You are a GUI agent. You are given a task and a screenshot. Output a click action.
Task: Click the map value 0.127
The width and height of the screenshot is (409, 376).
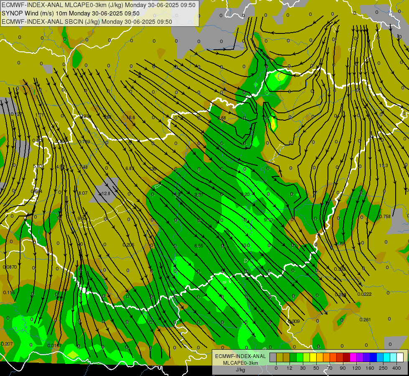[16, 114]
